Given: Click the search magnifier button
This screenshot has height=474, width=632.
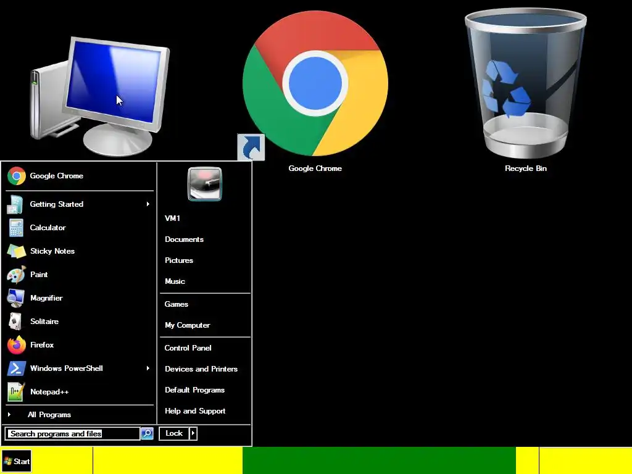Looking at the screenshot, I should click(147, 433).
